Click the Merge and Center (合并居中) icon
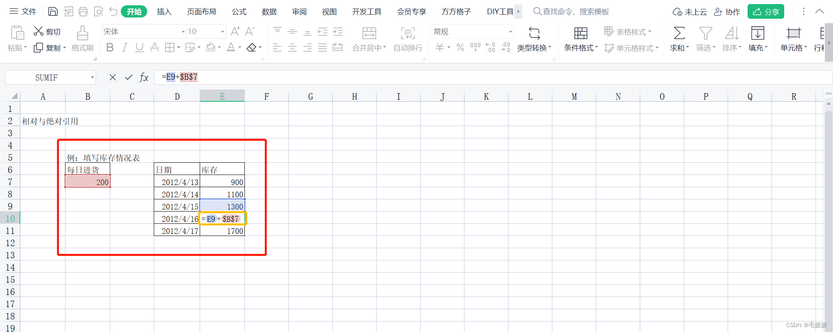The height and width of the screenshot is (332, 833). (x=369, y=33)
